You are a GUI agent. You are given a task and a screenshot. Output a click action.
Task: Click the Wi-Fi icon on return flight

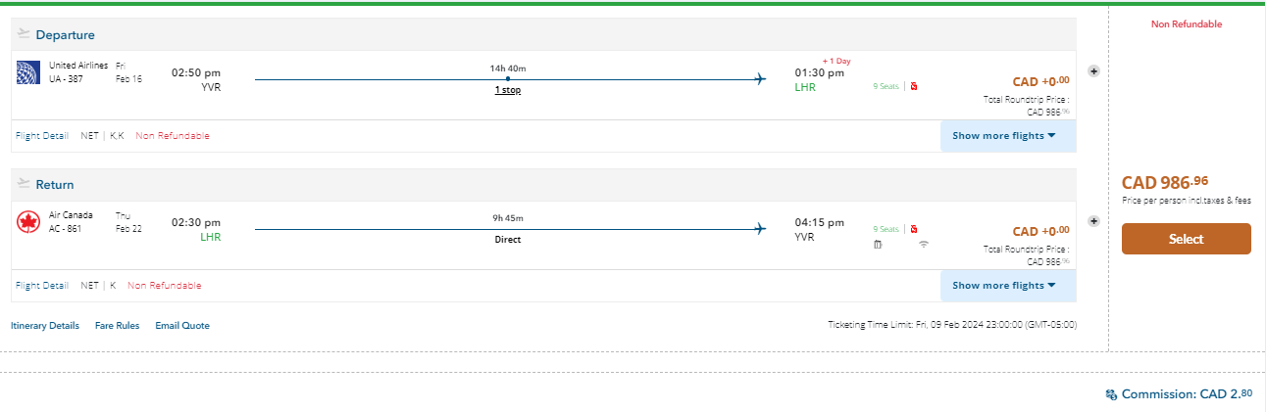point(923,245)
